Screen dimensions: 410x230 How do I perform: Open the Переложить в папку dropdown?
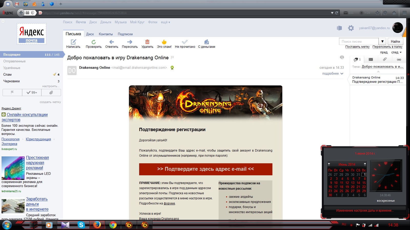pyautogui.click(x=387, y=47)
